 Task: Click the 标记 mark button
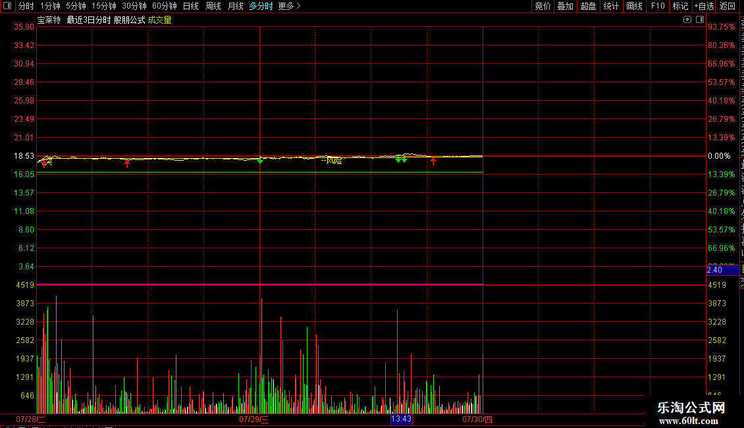680,6
